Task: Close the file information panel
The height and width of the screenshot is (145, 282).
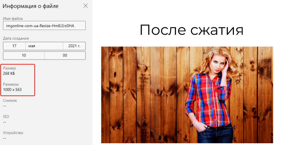Action: pyautogui.click(x=85, y=6)
